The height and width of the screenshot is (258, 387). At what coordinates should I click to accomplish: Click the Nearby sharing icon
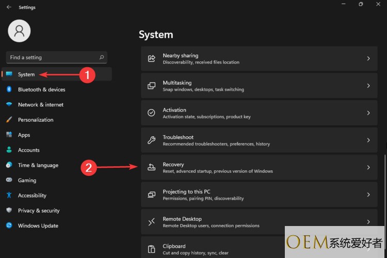152,59
